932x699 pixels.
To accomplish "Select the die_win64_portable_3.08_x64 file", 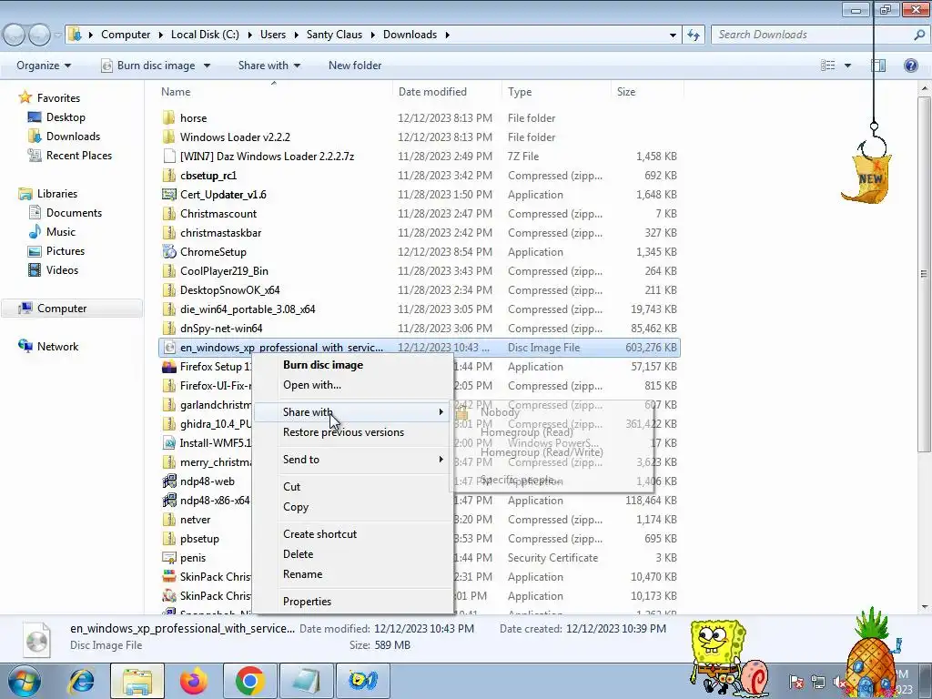I will click(x=248, y=309).
